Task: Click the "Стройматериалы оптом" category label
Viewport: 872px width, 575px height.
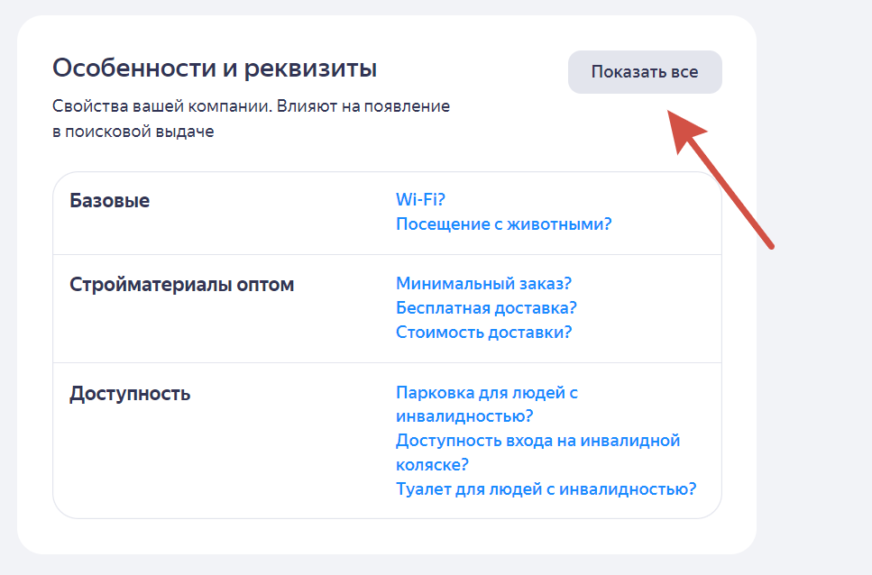Action: [181, 285]
